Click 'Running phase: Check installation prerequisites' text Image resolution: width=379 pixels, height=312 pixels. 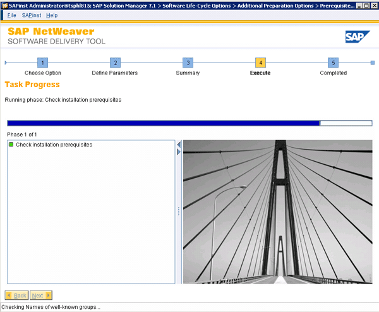pos(63,100)
